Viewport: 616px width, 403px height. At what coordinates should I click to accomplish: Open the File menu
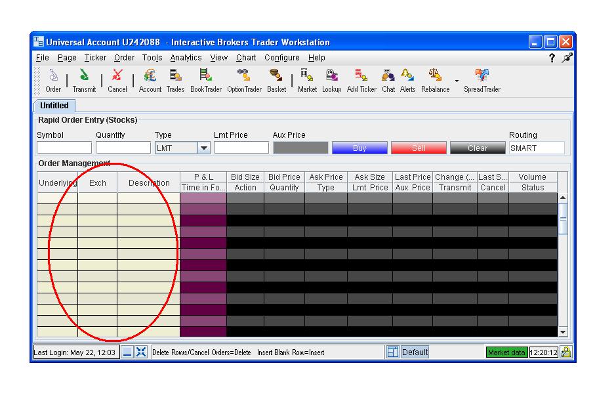pos(43,58)
